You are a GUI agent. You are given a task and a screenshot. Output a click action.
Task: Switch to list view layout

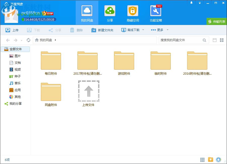click(215, 40)
